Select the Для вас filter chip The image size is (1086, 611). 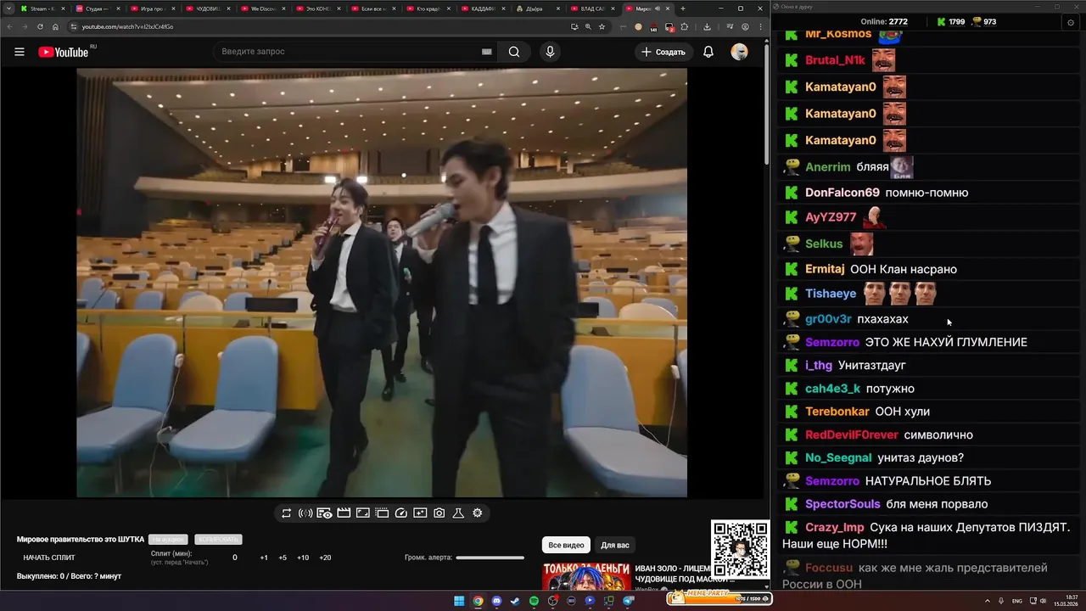point(615,545)
